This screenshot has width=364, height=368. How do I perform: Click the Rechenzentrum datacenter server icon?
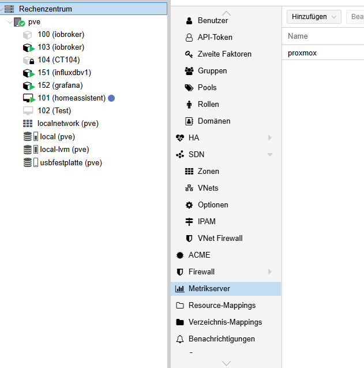point(9,9)
